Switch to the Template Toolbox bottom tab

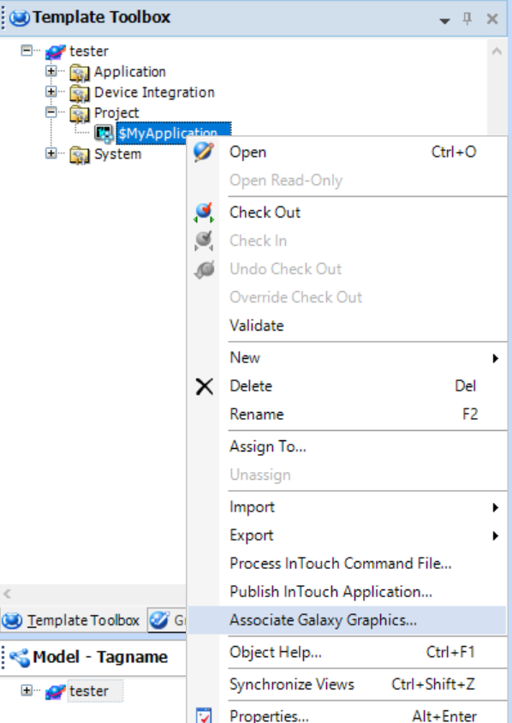click(72, 621)
